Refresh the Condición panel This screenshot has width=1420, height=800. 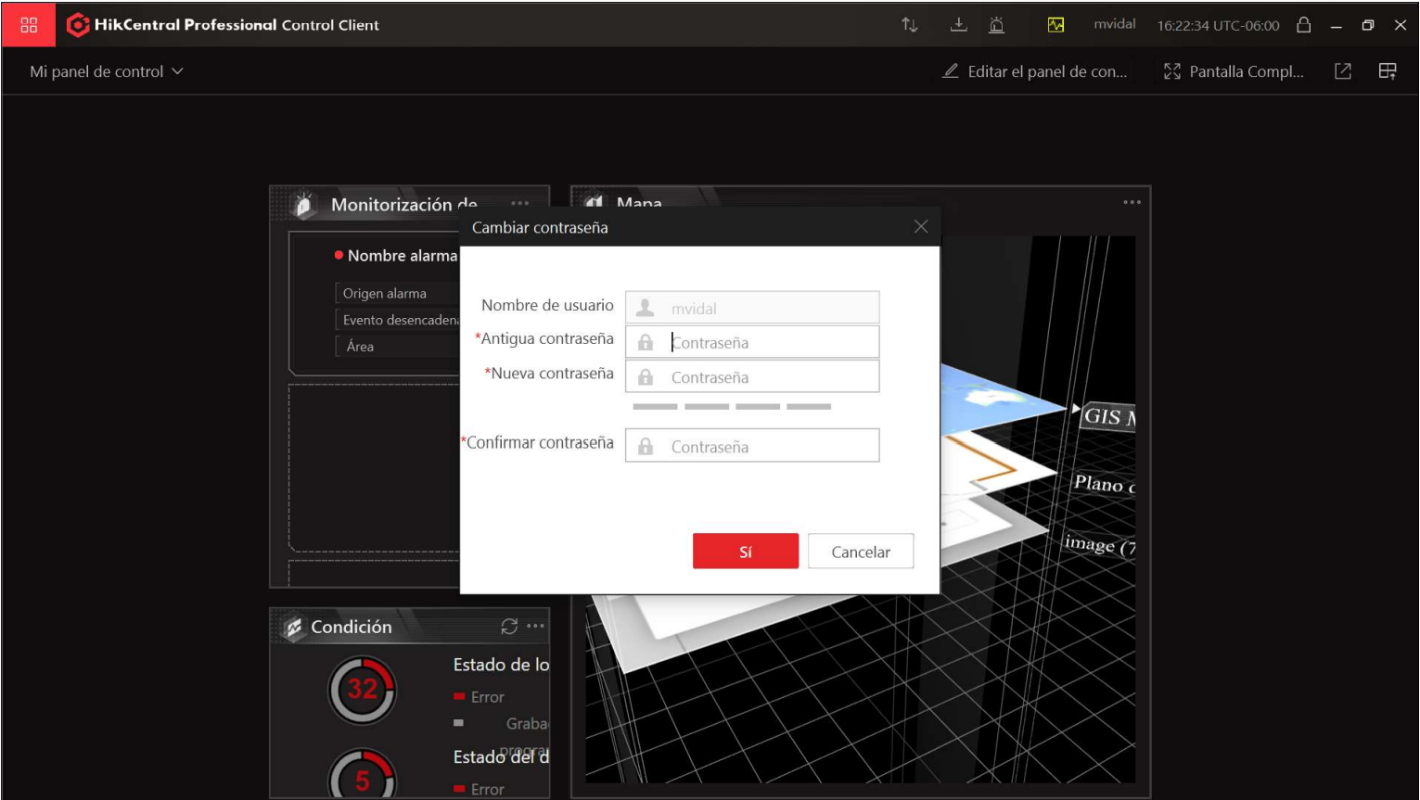(509, 627)
